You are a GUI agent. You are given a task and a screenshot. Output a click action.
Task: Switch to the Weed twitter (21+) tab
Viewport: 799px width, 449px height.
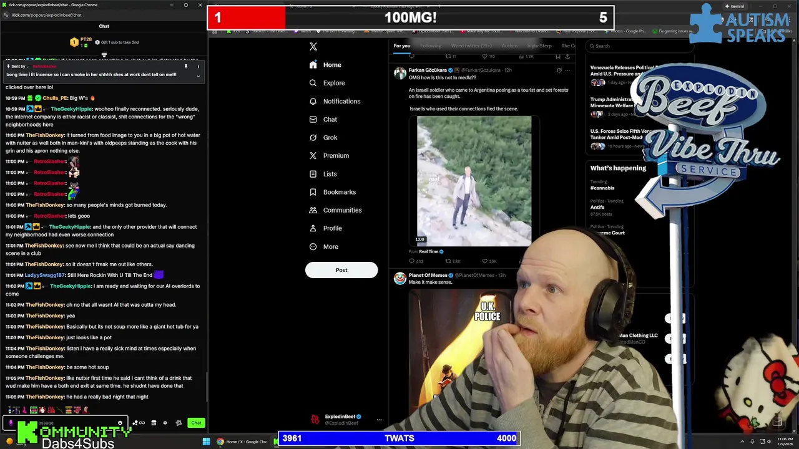click(471, 46)
